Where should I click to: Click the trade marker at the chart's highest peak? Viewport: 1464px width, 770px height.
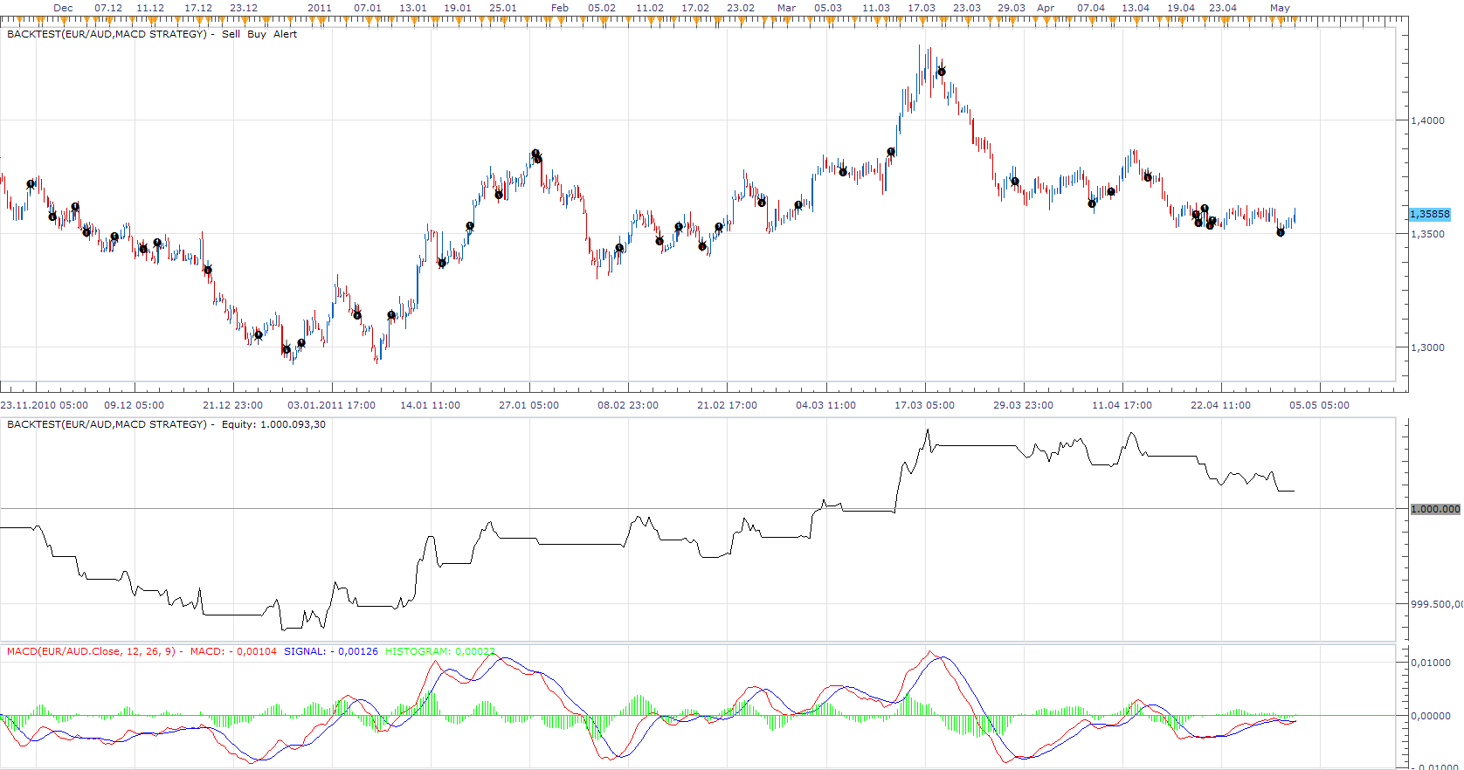942,72
